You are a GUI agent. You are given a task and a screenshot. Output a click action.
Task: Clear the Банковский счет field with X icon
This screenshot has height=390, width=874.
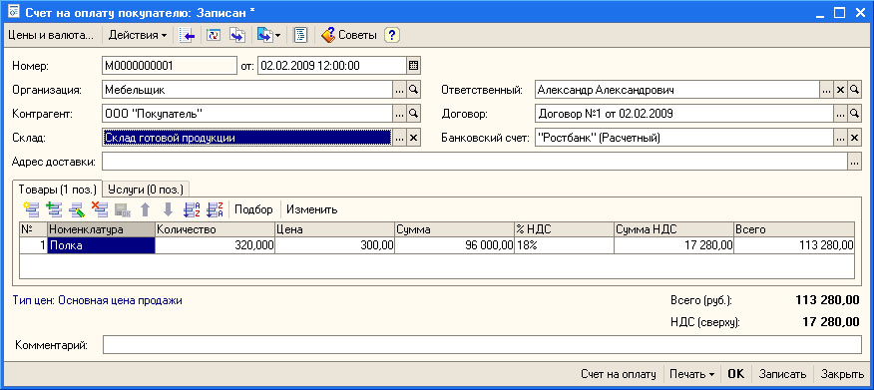(x=854, y=138)
